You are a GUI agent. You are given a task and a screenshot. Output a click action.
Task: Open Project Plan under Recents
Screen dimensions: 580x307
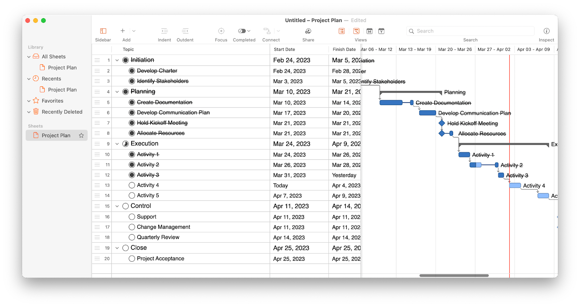click(62, 90)
